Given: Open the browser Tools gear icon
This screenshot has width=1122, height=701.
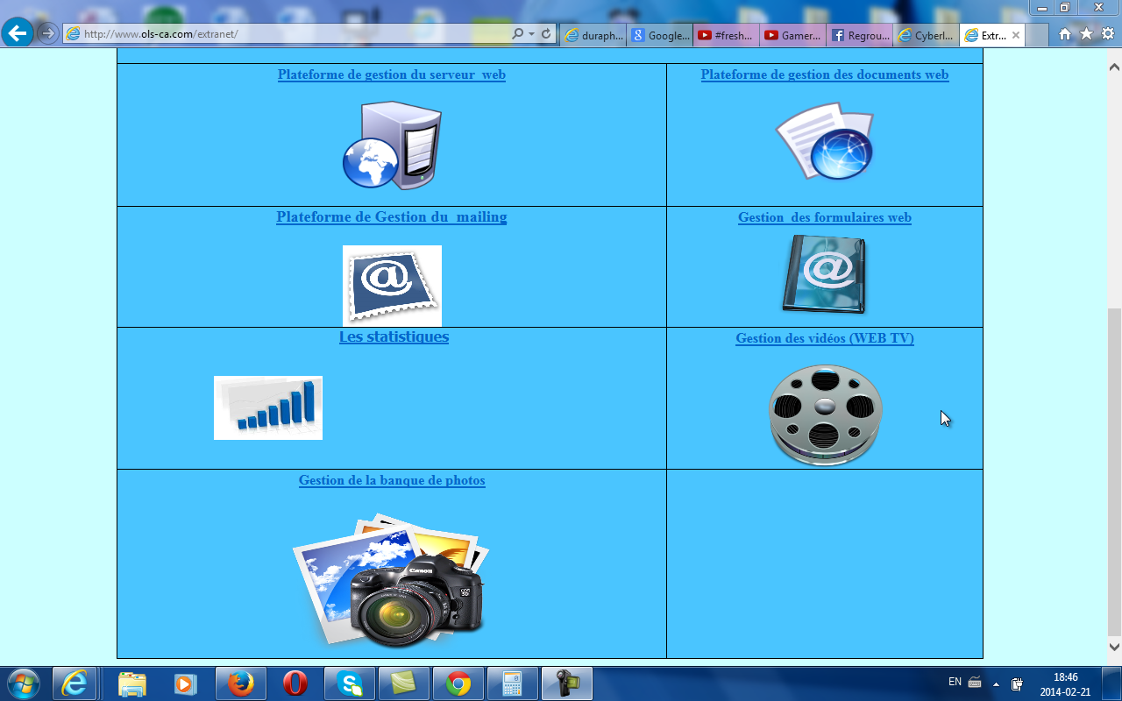Looking at the screenshot, I should click(1107, 34).
